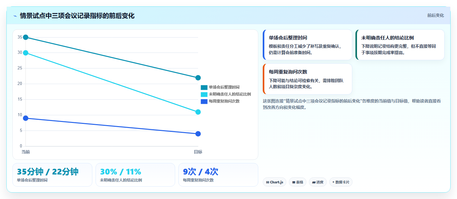This screenshot has width=457, height=199.
Task: Select the 4 target point on blue line
Action: [198, 134]
